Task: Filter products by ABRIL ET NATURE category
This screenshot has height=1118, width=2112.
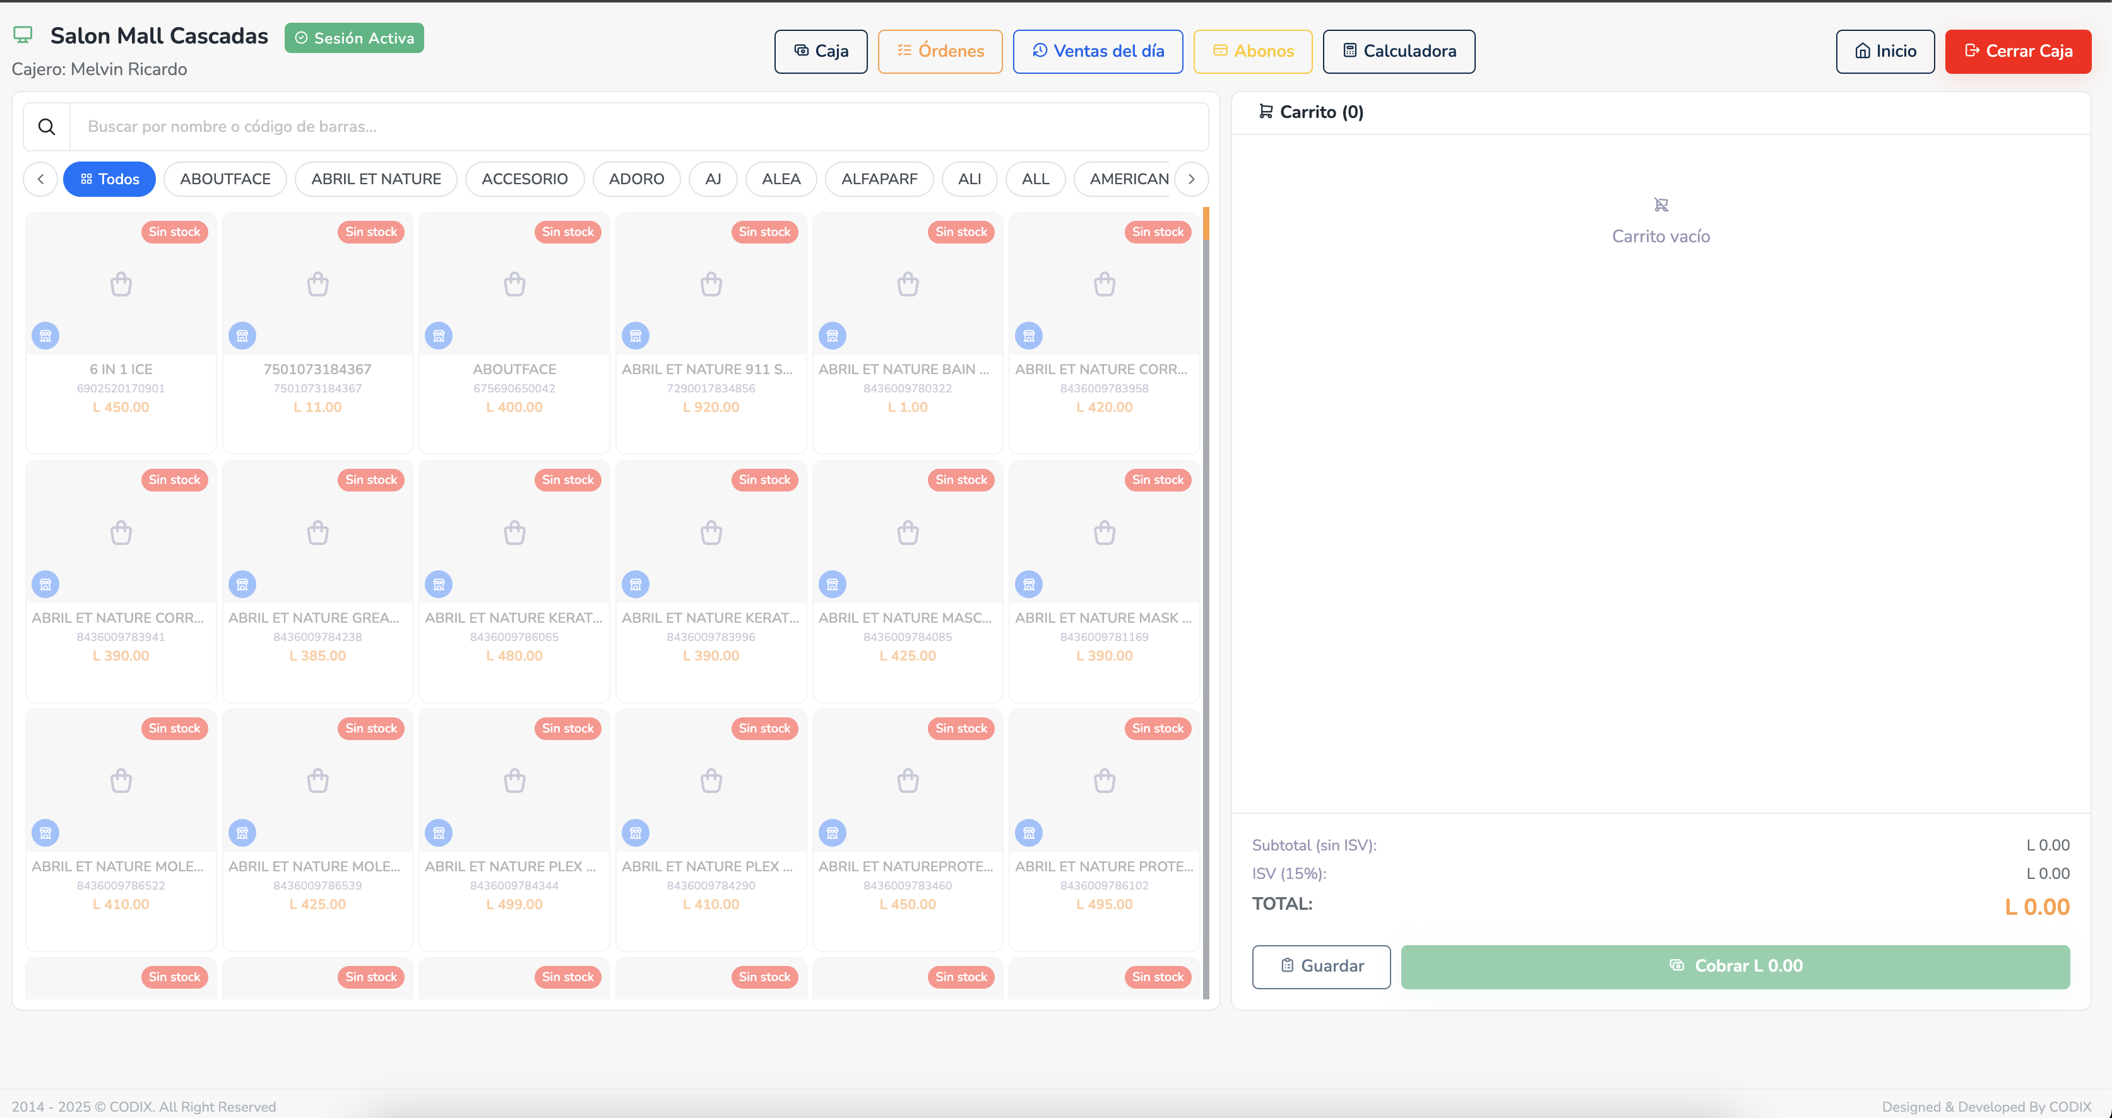Action: (376, 180)
